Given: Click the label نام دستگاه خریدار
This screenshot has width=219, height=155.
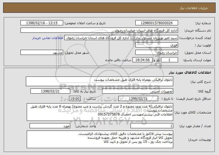Looking at the screenshot, I should point(198,30).
